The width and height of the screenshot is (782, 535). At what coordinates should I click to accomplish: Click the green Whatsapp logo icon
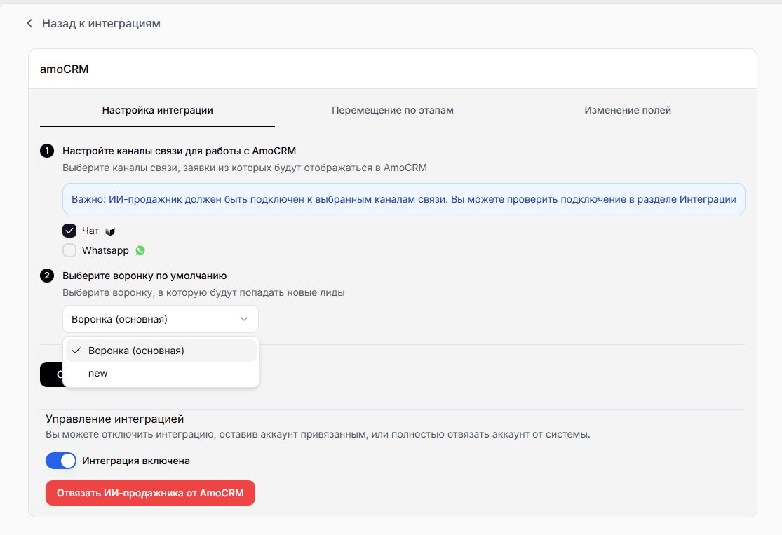(140, 250)
